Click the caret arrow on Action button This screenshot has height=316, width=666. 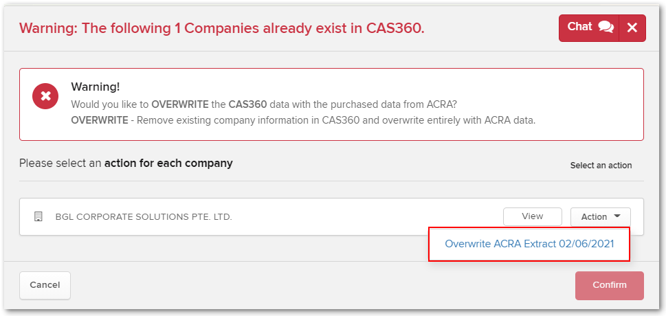tap(617, 216)
